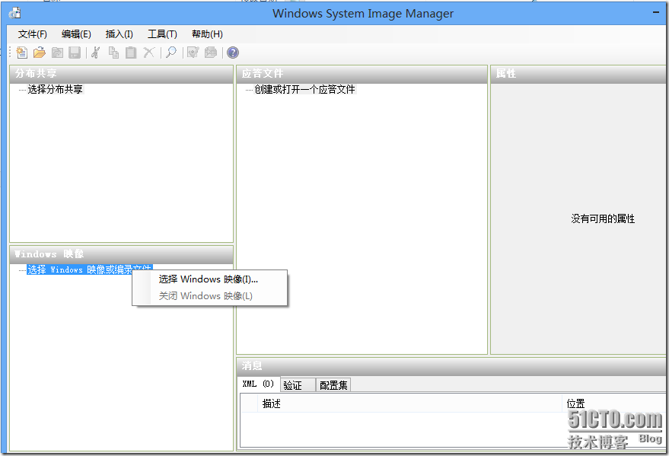Choose 选择 Windows 映像(I)... from context menu

point(209,279)
